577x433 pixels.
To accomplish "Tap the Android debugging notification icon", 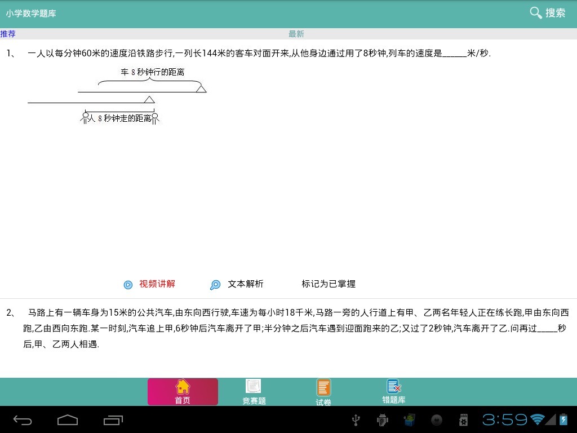I will pyautogui.click(x=383, y=420).
